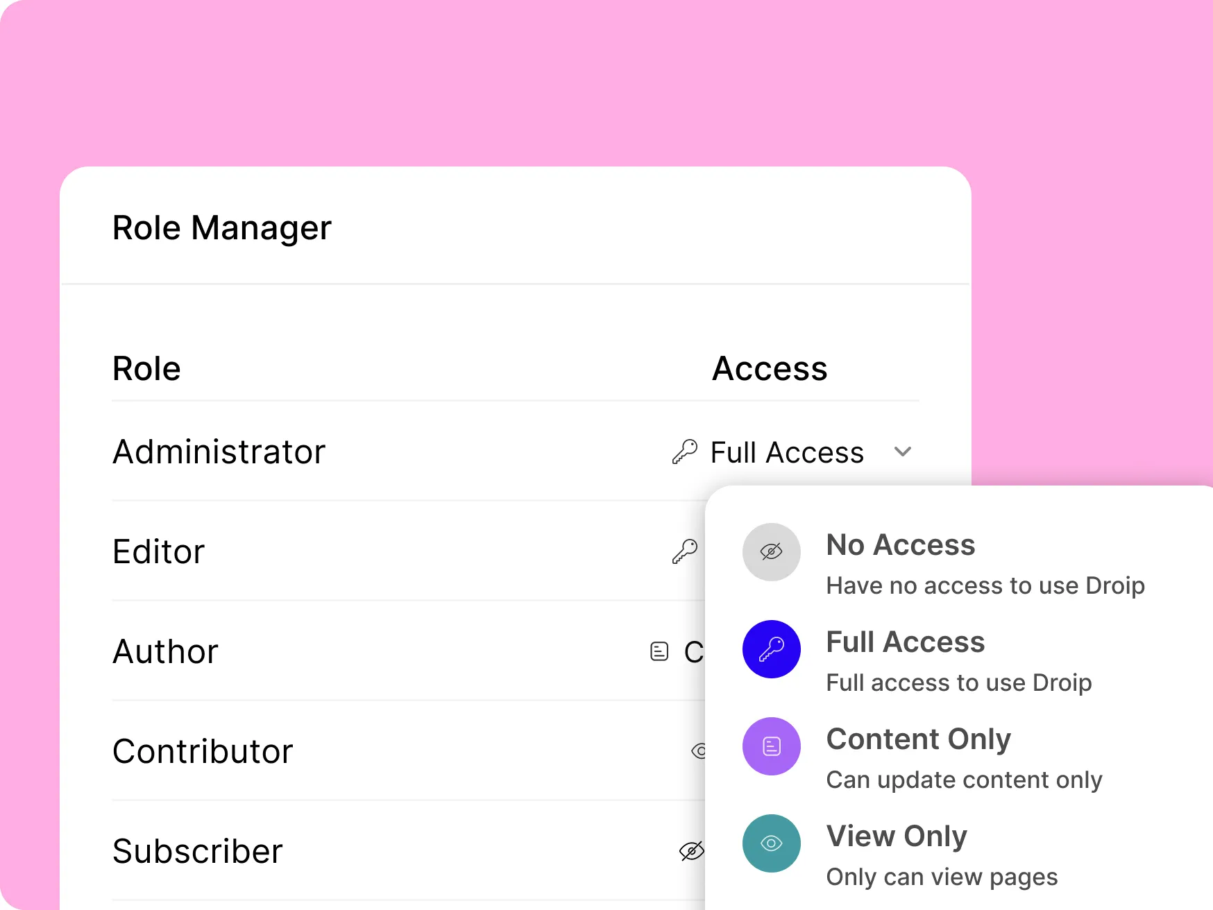The height and width of the screenshot is (910, 1213).
Task: Click the blue Full Access key circle
Action: 772,649
